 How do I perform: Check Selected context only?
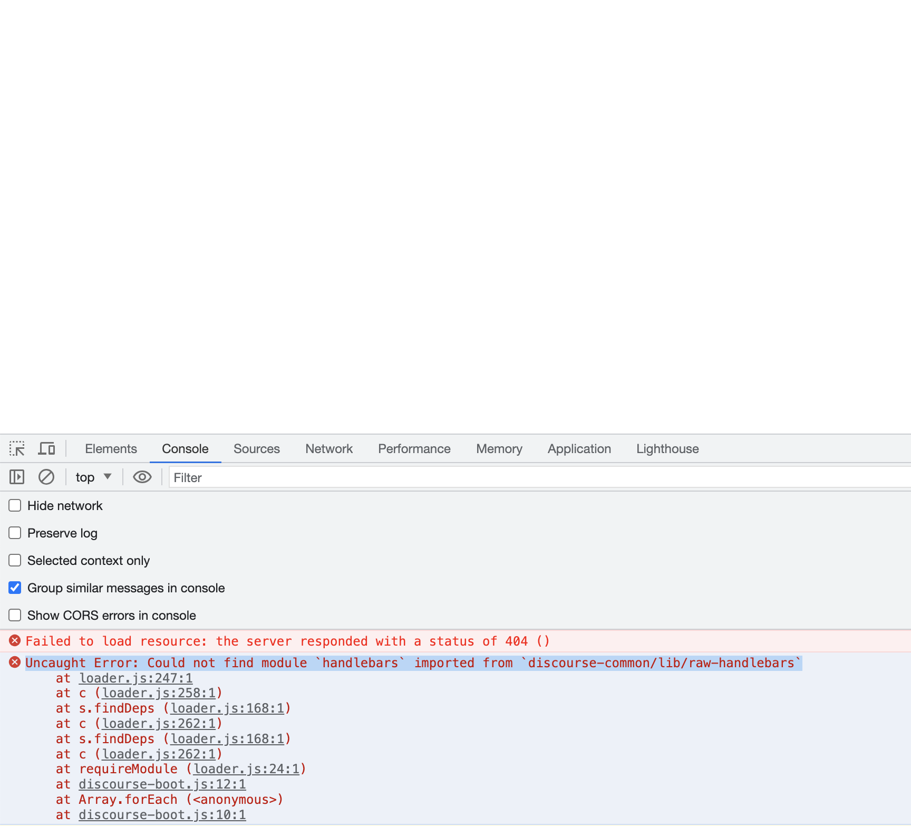(15, 561)
